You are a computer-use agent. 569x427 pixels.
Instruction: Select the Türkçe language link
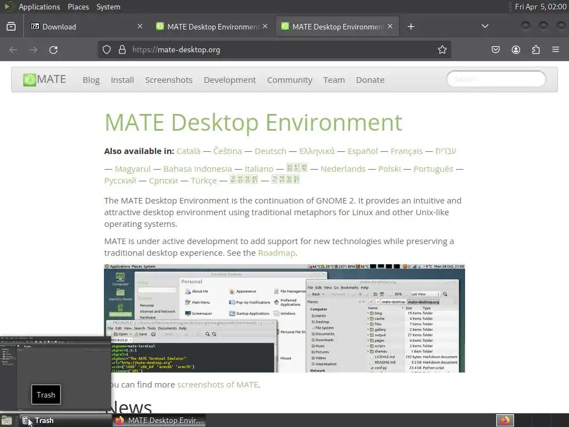pyautogui.click(x=203, y=181)
